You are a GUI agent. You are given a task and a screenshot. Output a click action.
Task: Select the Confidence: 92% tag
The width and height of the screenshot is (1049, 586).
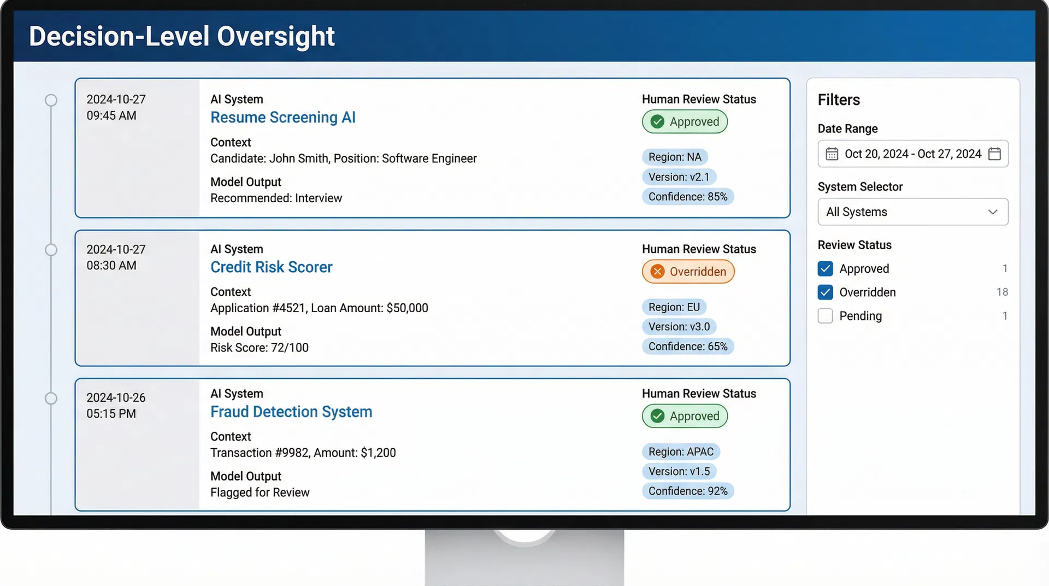(x=688, y=490)
